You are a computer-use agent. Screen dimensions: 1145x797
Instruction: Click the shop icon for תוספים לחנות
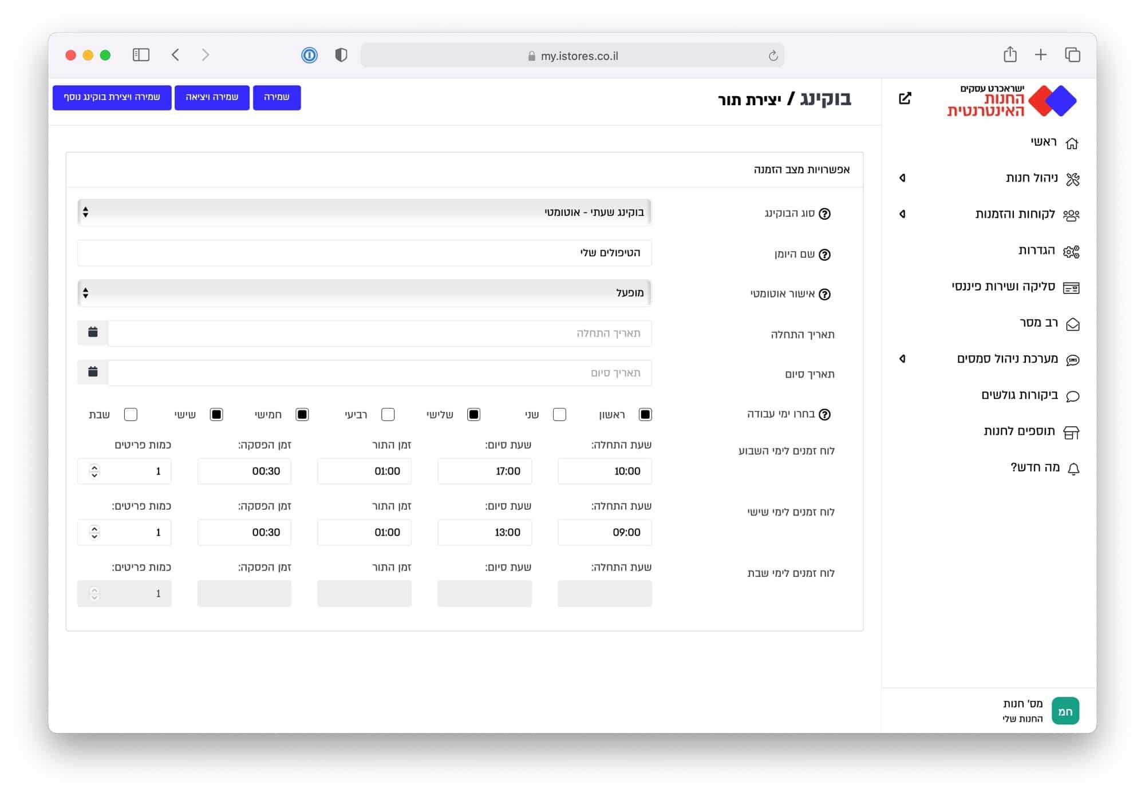coord(1071,433)
